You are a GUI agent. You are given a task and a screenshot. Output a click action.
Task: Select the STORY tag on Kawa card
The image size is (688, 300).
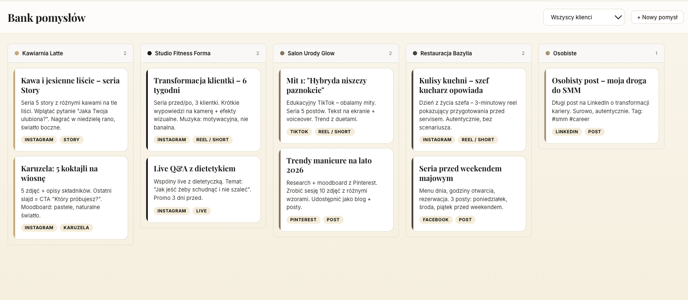tap(71, 140)
